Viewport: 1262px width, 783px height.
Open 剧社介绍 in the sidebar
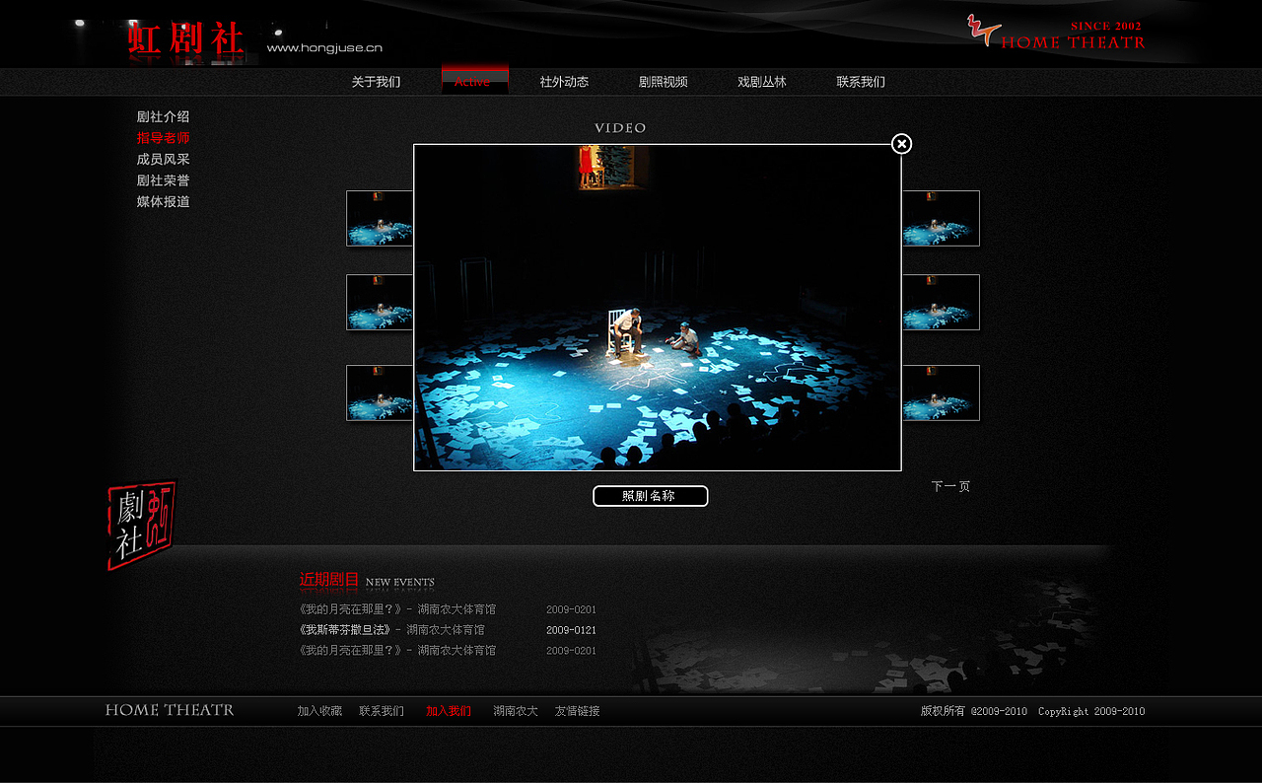tap(164, 116)
